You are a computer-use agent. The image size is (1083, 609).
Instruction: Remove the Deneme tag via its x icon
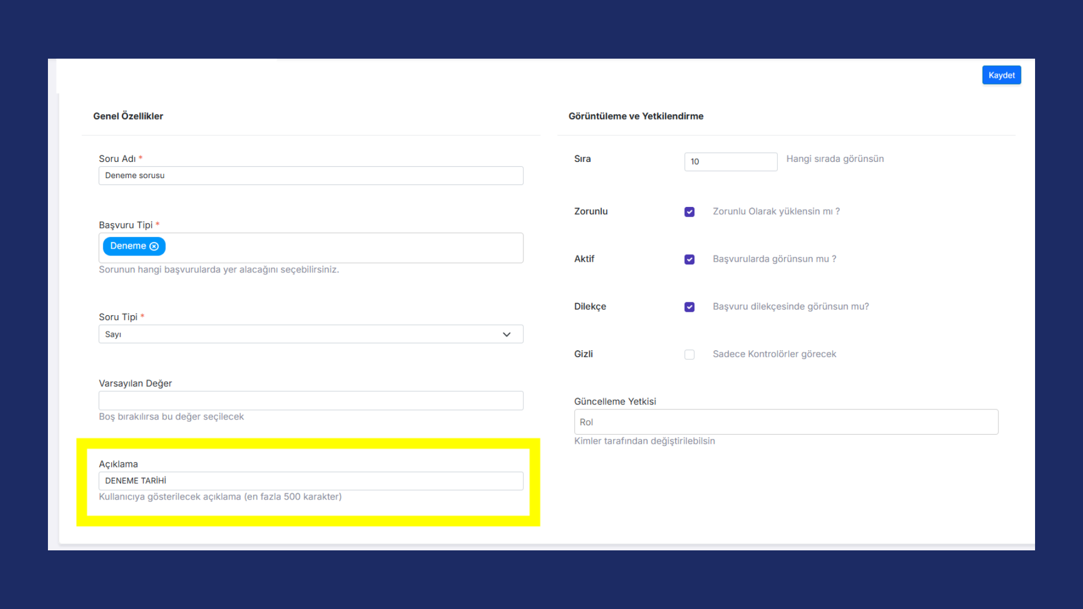(154, 246)
